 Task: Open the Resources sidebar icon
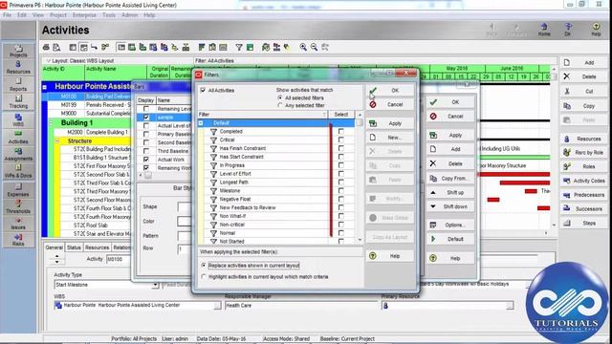pos(18,67)
